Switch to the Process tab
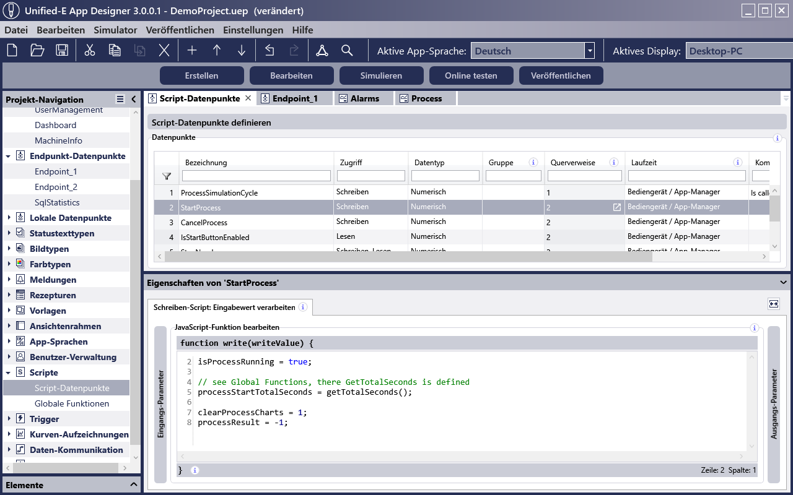 tap(426, 98)
